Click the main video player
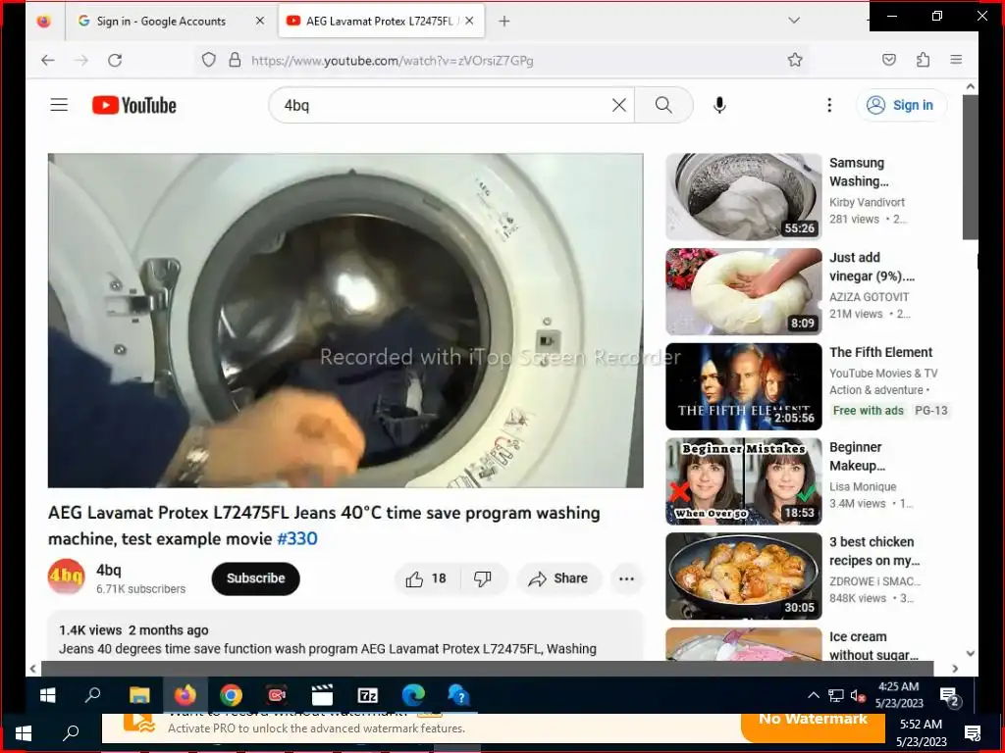1005x753 pixels. point(345,321)
